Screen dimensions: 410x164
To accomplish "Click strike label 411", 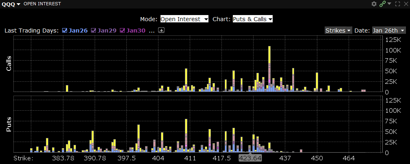I will [x=190, y=158].
